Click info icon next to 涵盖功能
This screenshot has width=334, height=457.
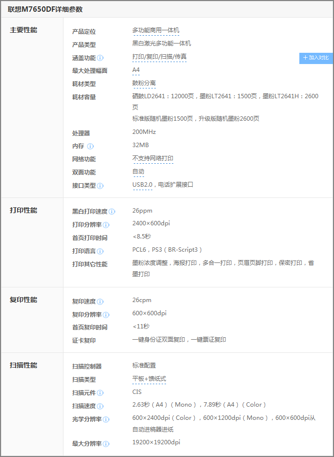pyautogui.click(x=100, y=58)
